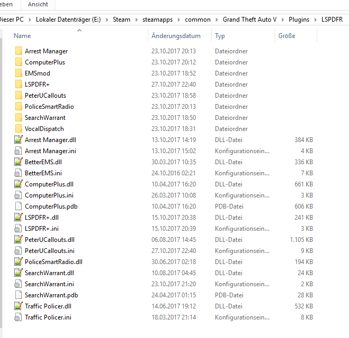This screenshot has height=338, width=349.
Task: Click the Arrest Manager.dll file icon
Action: (x=18, y=139)
